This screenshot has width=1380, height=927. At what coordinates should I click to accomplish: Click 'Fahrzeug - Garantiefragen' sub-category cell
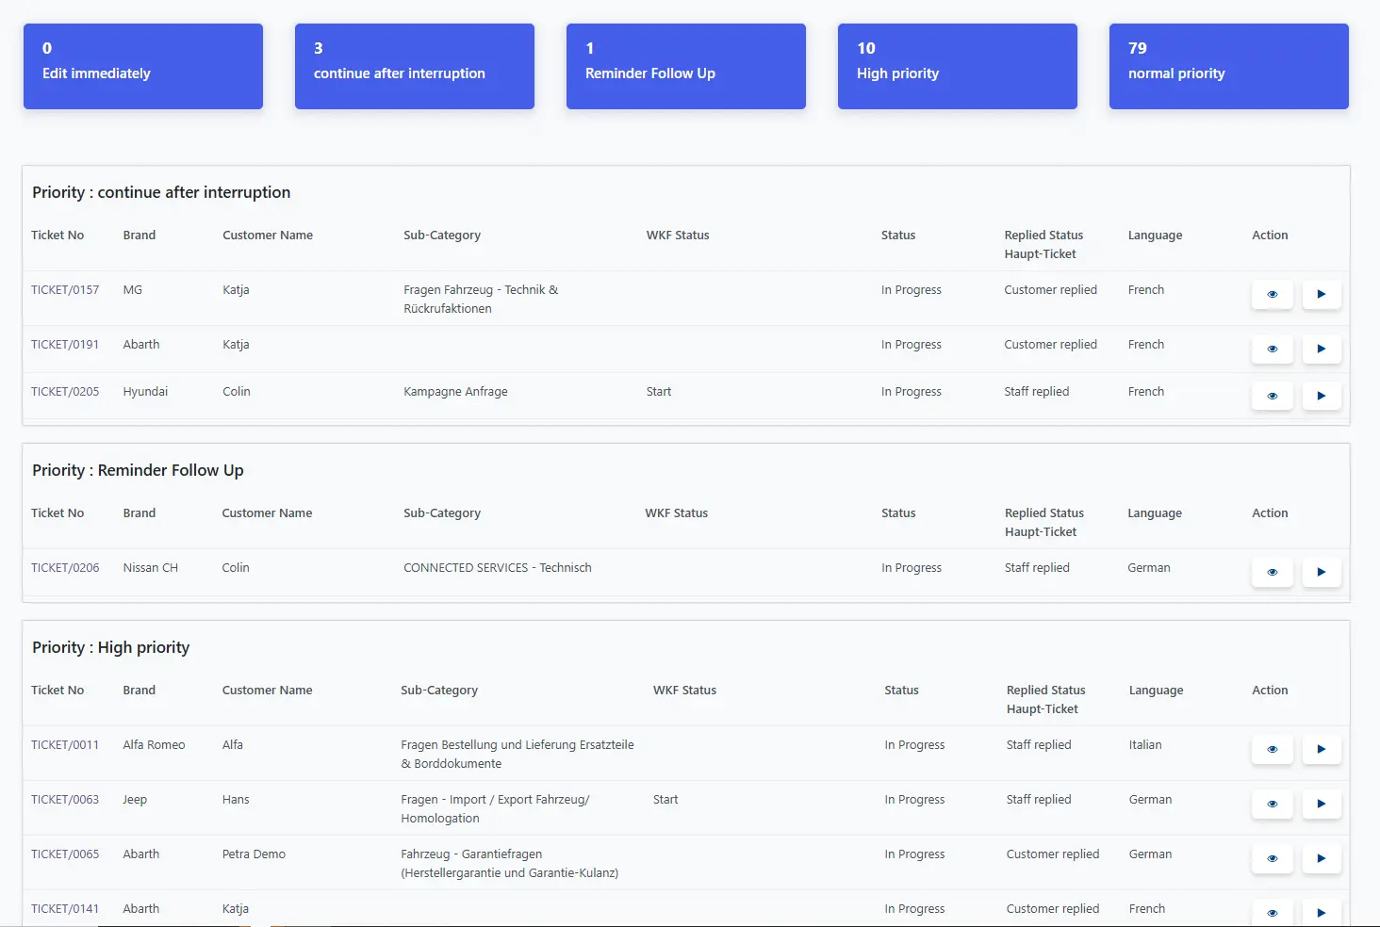click(510, 864)
